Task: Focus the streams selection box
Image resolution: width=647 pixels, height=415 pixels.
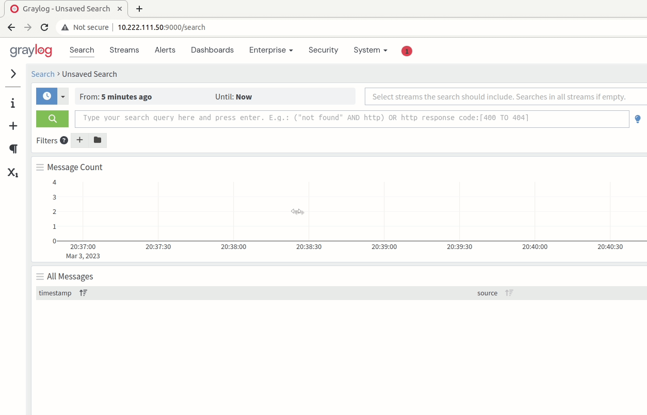Action: click(506, 96)
